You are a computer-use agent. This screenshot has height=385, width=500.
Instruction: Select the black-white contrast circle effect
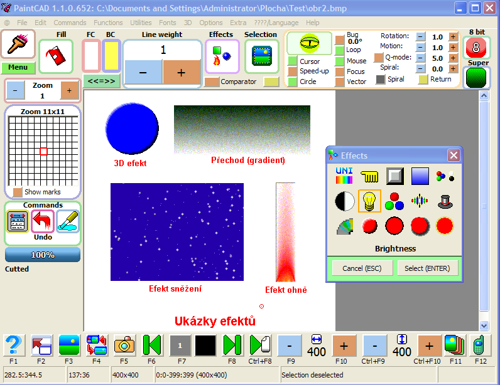pyautogui.click(x=344, y=201)
